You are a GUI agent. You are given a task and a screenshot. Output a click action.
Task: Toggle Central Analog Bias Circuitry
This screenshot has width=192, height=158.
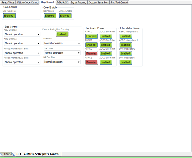pyautogui.click(x=62, y=34)
